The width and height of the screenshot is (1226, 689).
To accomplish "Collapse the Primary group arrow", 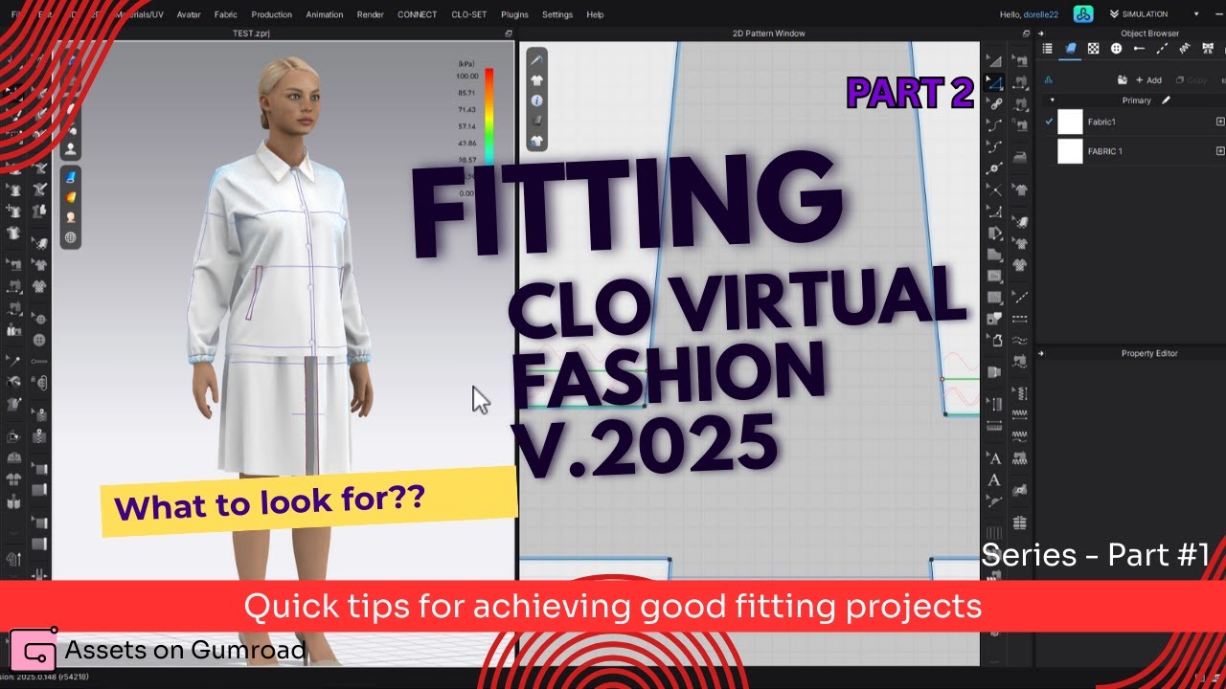I will click(1052, 100).
